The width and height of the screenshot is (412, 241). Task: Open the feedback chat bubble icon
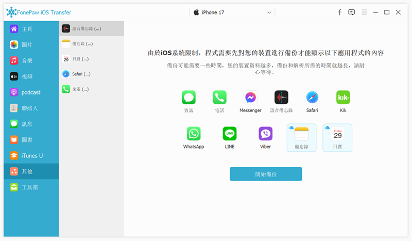point(351,12)
